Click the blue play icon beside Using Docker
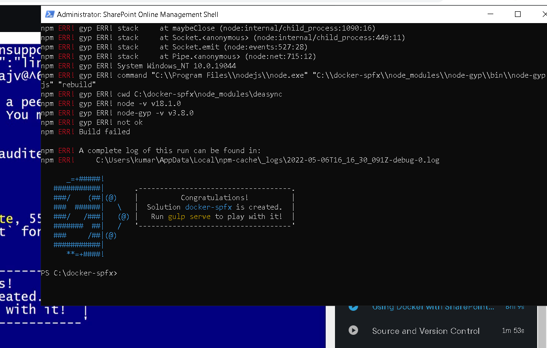 [353, 308]
